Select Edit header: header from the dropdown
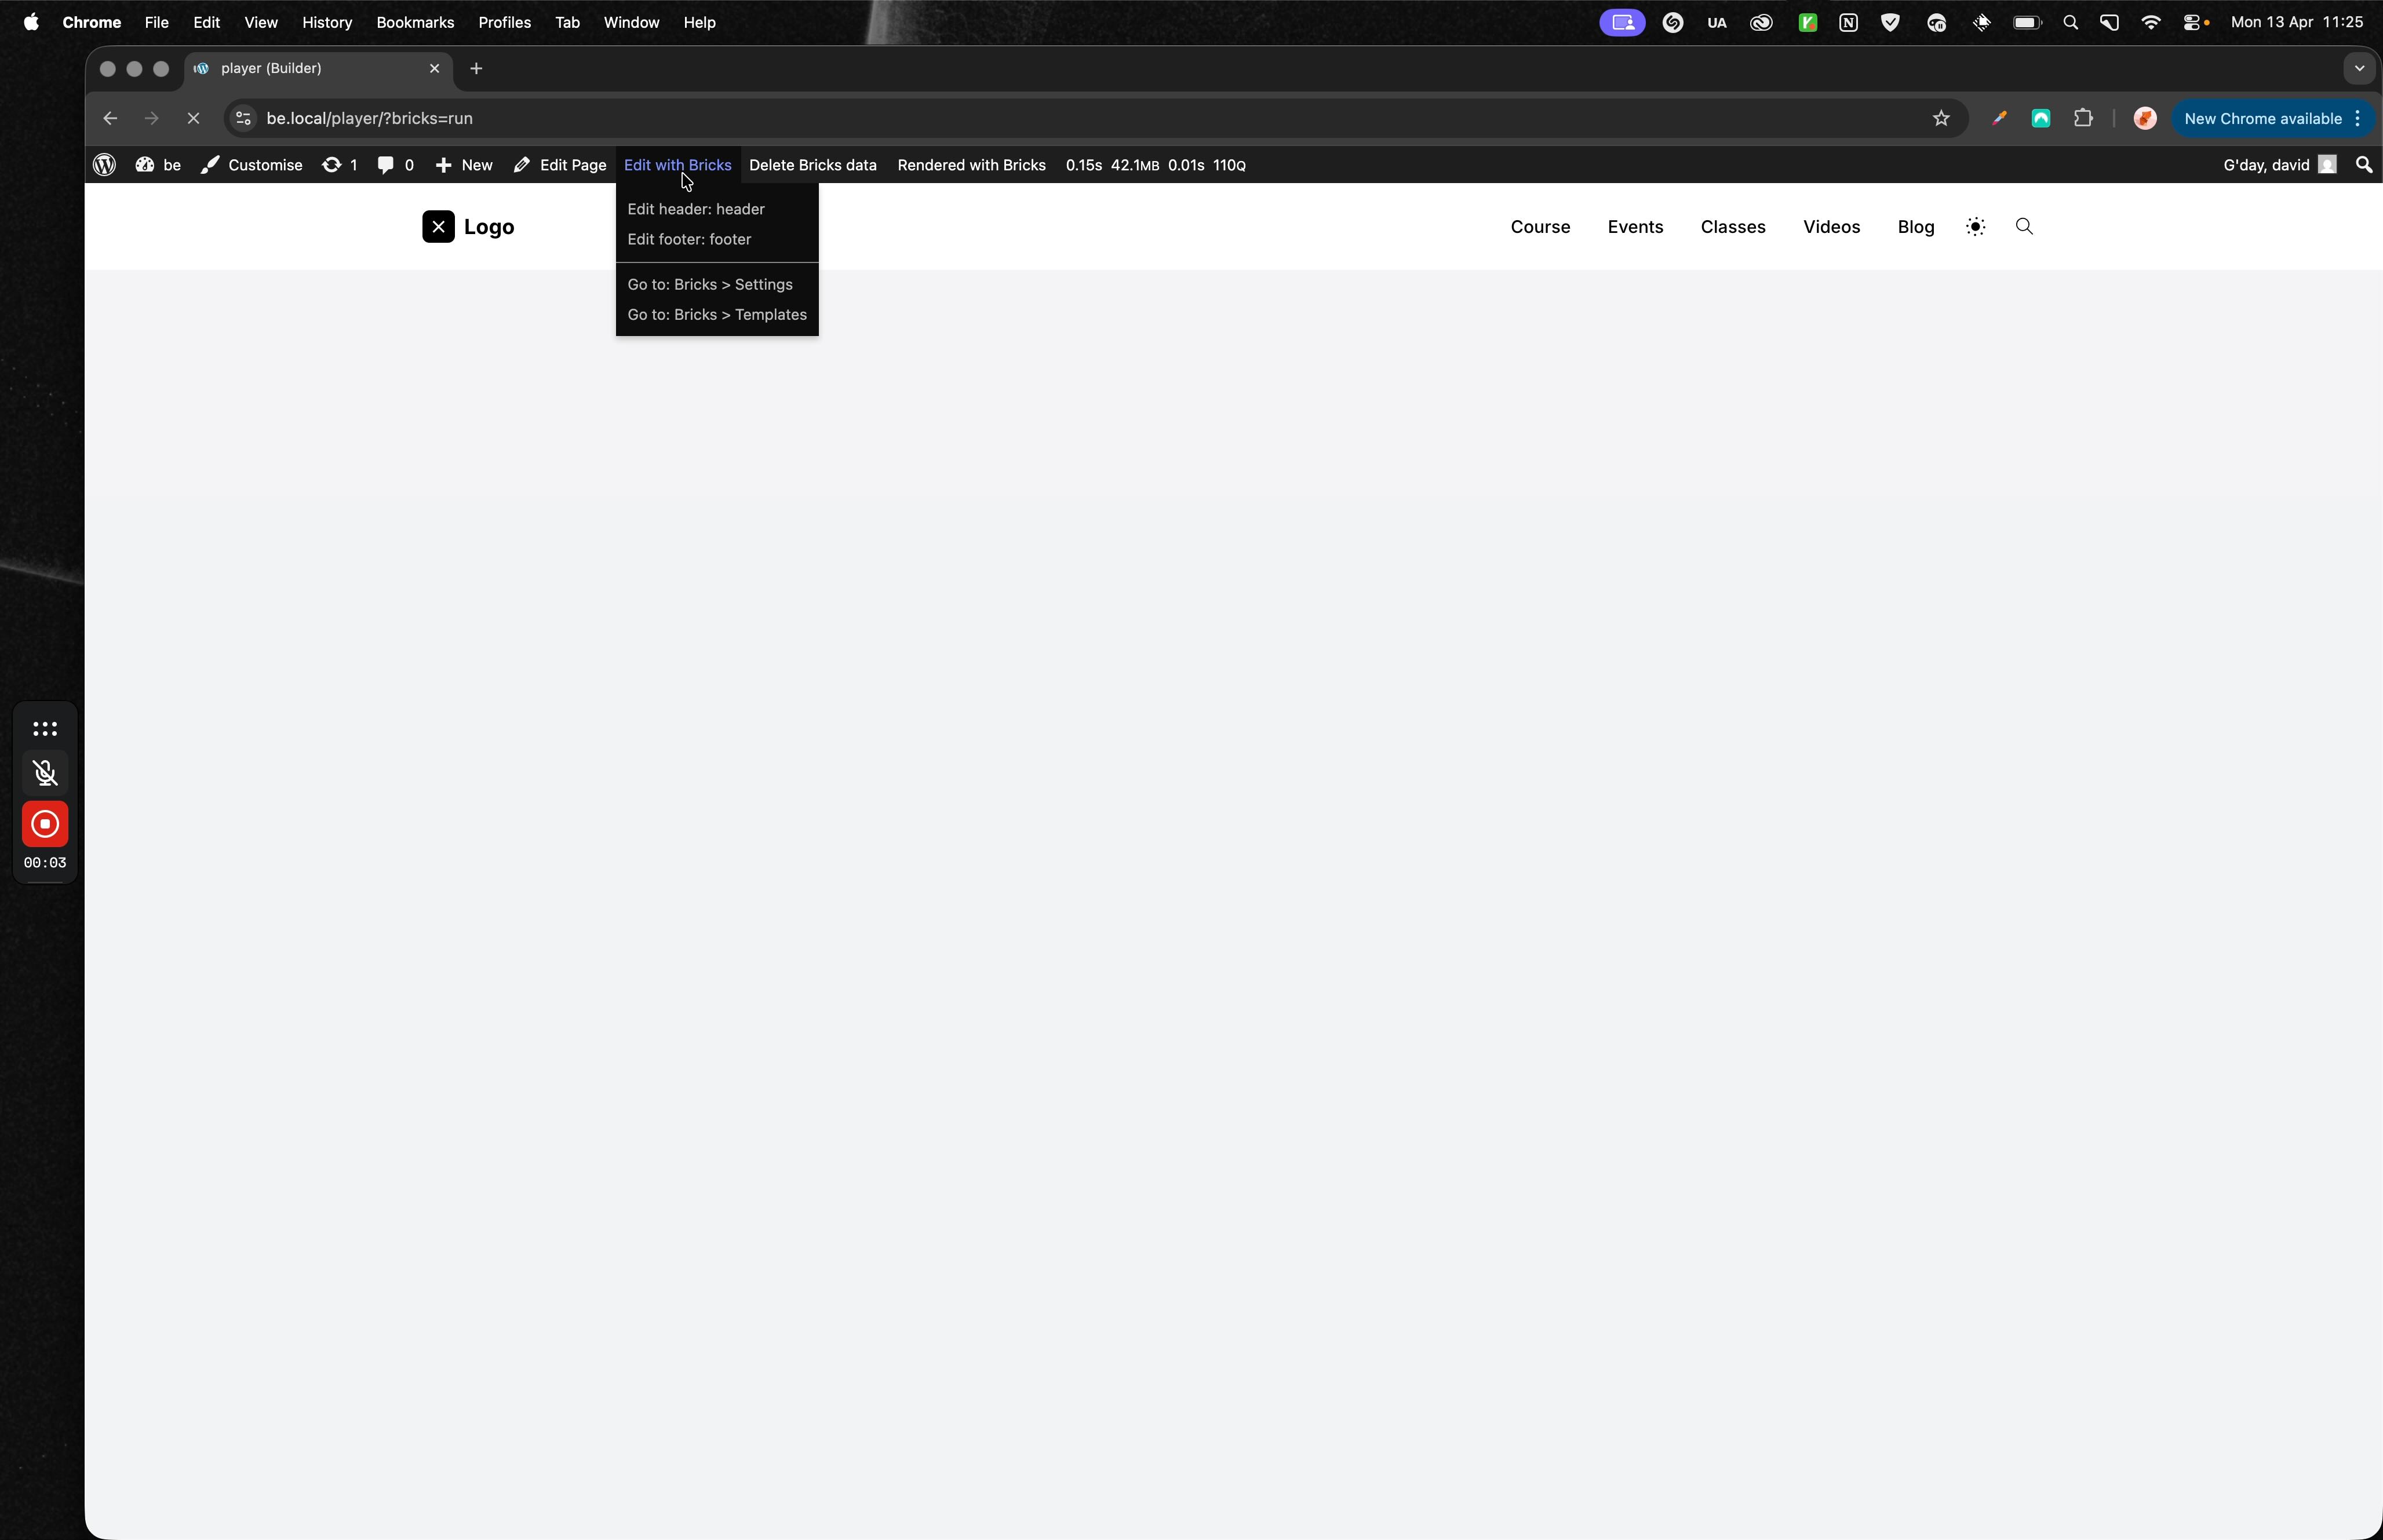This screenshot has width=2383, height=1540. click(x=696, y=209)
